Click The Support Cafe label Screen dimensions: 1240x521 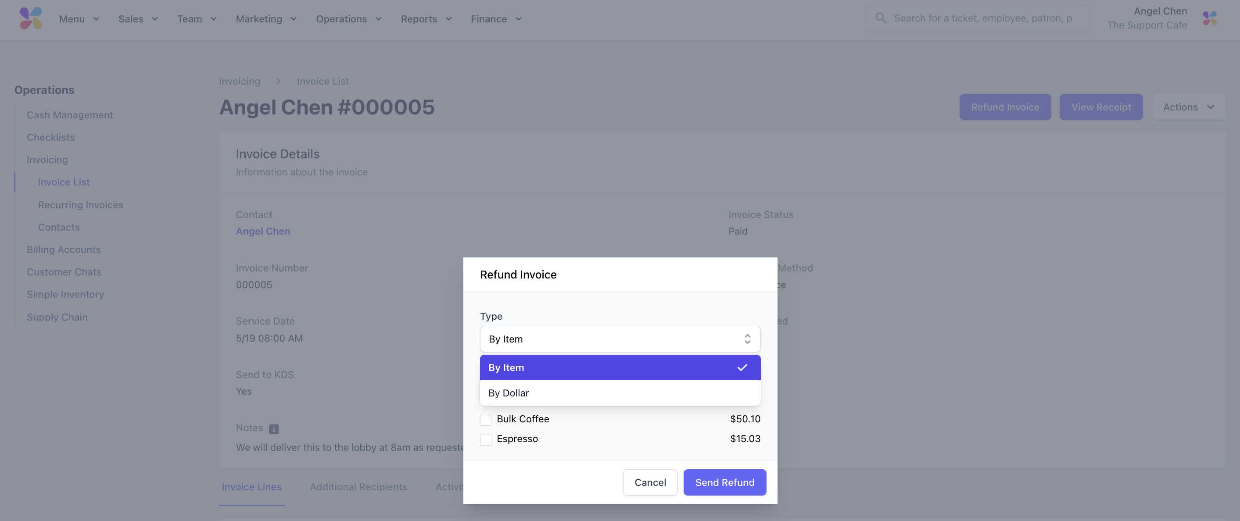coord(1147,25)
